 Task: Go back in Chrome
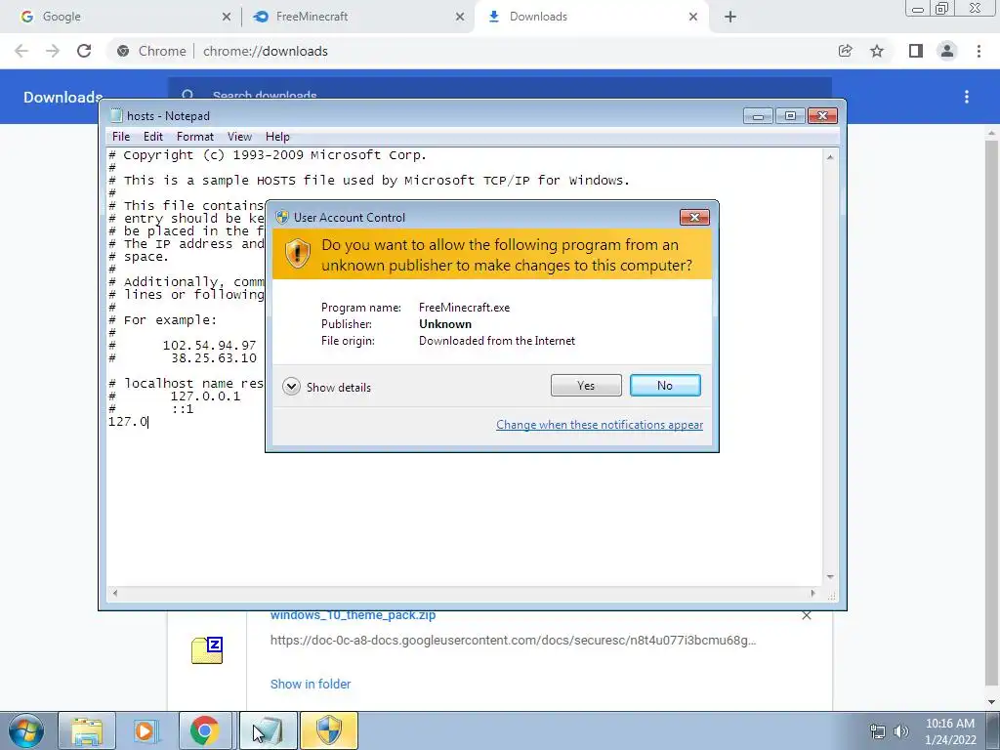21,51
